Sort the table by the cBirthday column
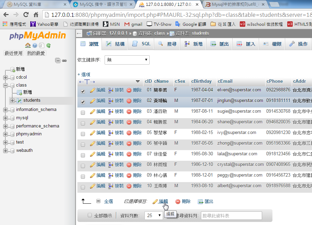This screenshot has height=225, width=312. click(201, 81)
